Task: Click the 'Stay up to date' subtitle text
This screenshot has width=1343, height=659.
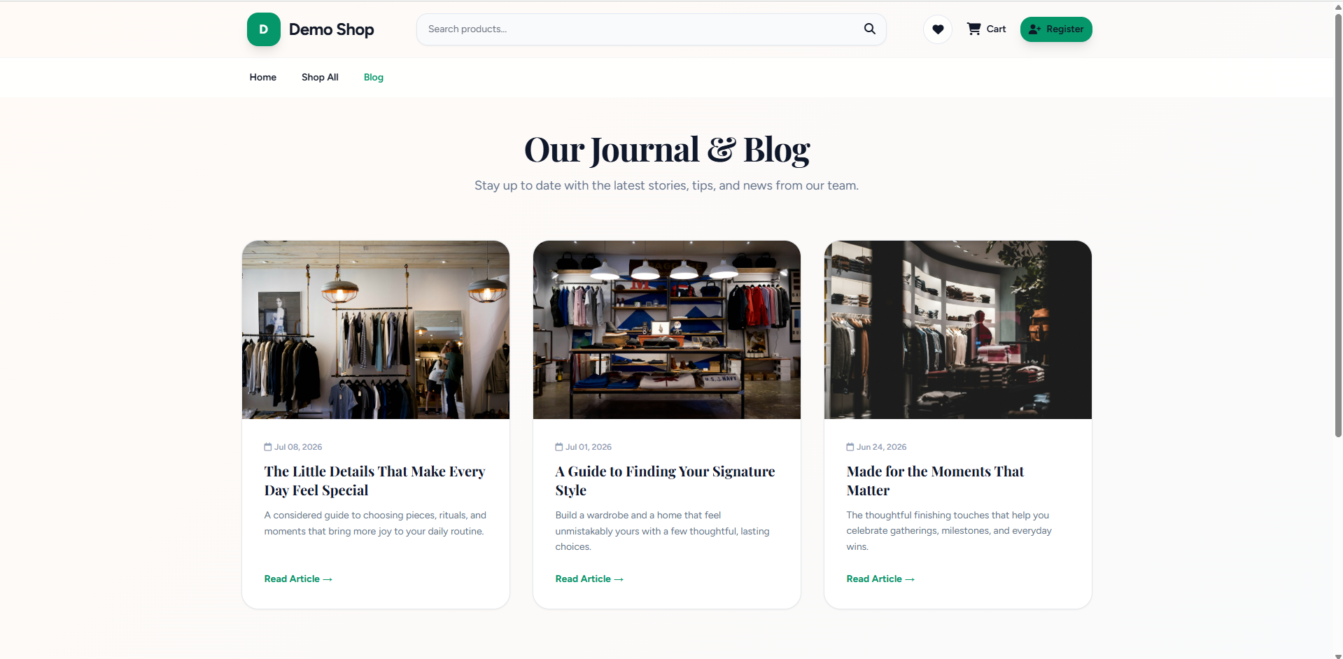Action: [666, 185]
